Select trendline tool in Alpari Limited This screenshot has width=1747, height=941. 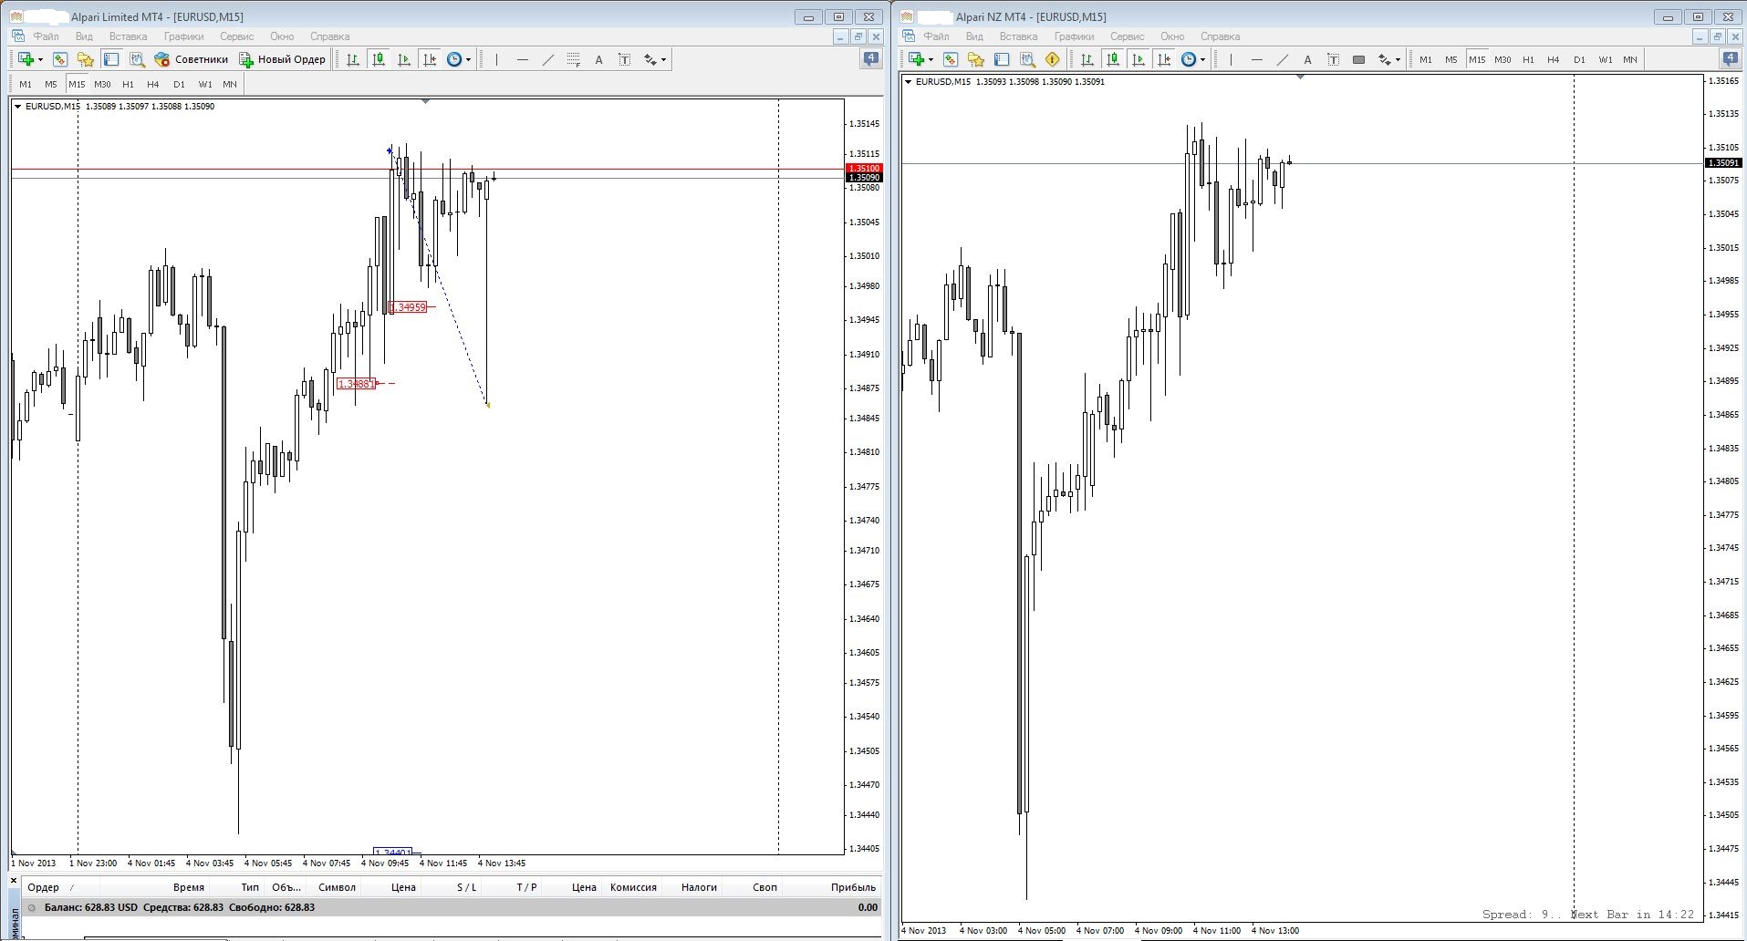547,59
